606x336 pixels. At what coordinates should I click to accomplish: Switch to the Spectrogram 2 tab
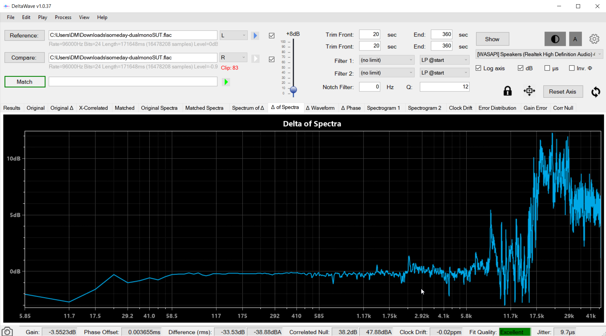[x=425, y=108]
